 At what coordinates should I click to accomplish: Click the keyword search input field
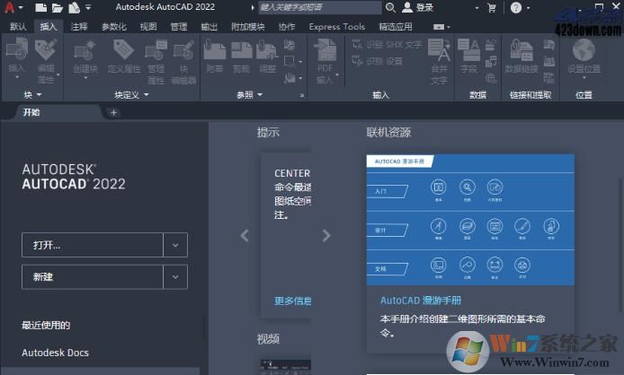point(320,7)
